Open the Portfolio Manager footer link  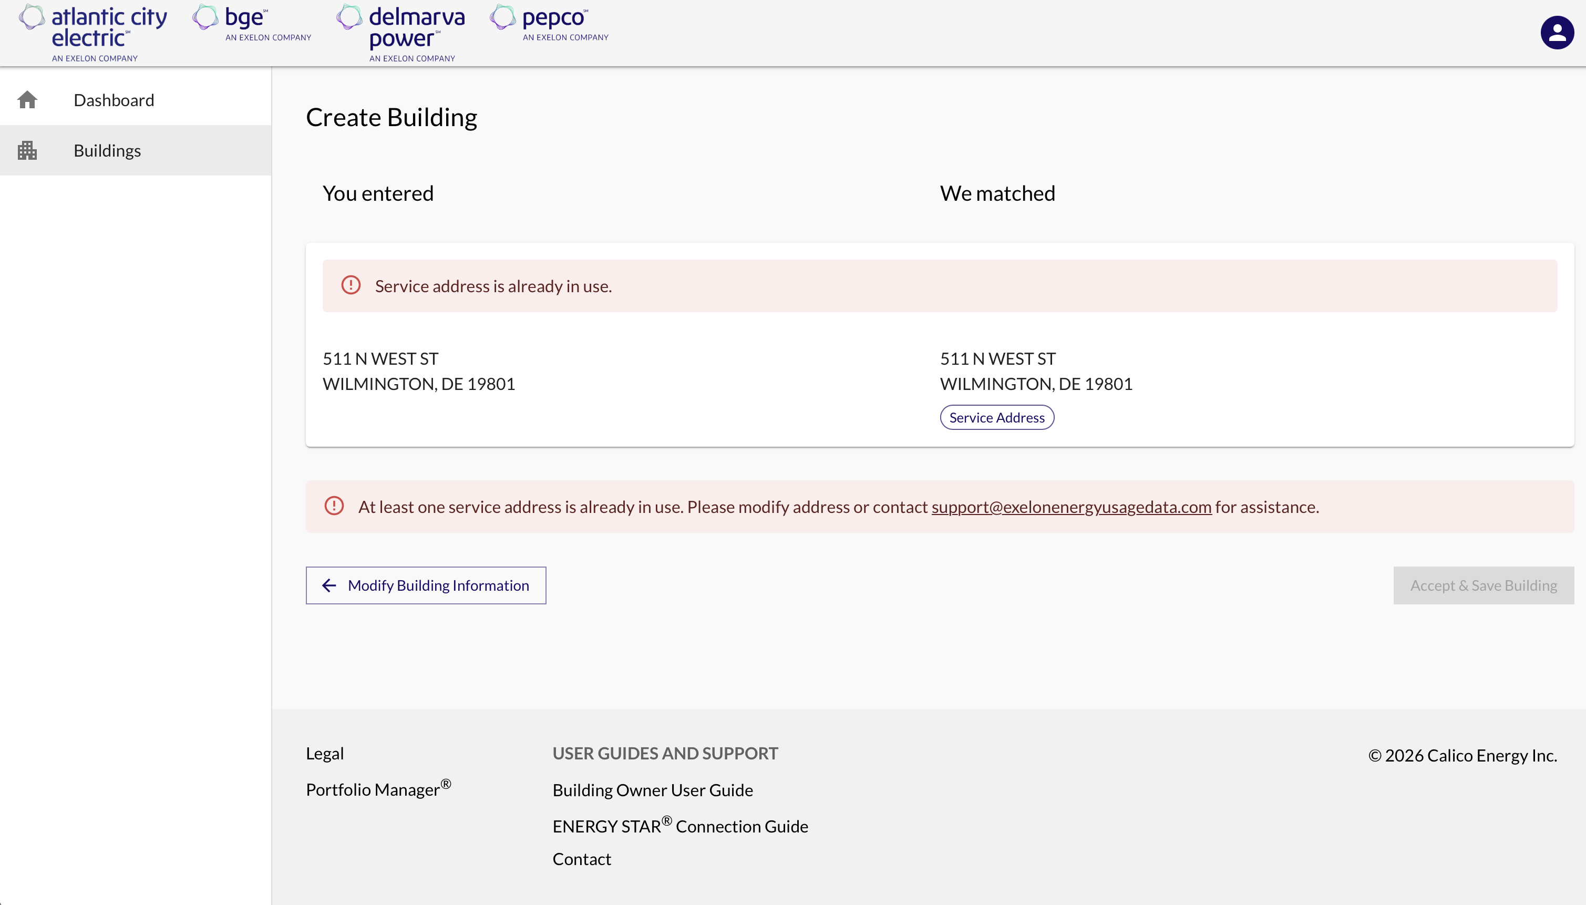click(378, 789)
